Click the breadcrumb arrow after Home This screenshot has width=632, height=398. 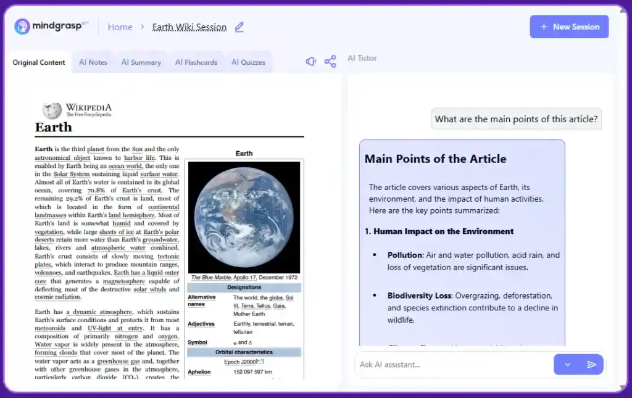click(x=142, y=27)
